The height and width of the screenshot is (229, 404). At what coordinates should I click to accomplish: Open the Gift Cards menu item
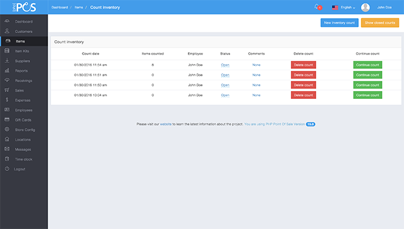tap(23, 120)
